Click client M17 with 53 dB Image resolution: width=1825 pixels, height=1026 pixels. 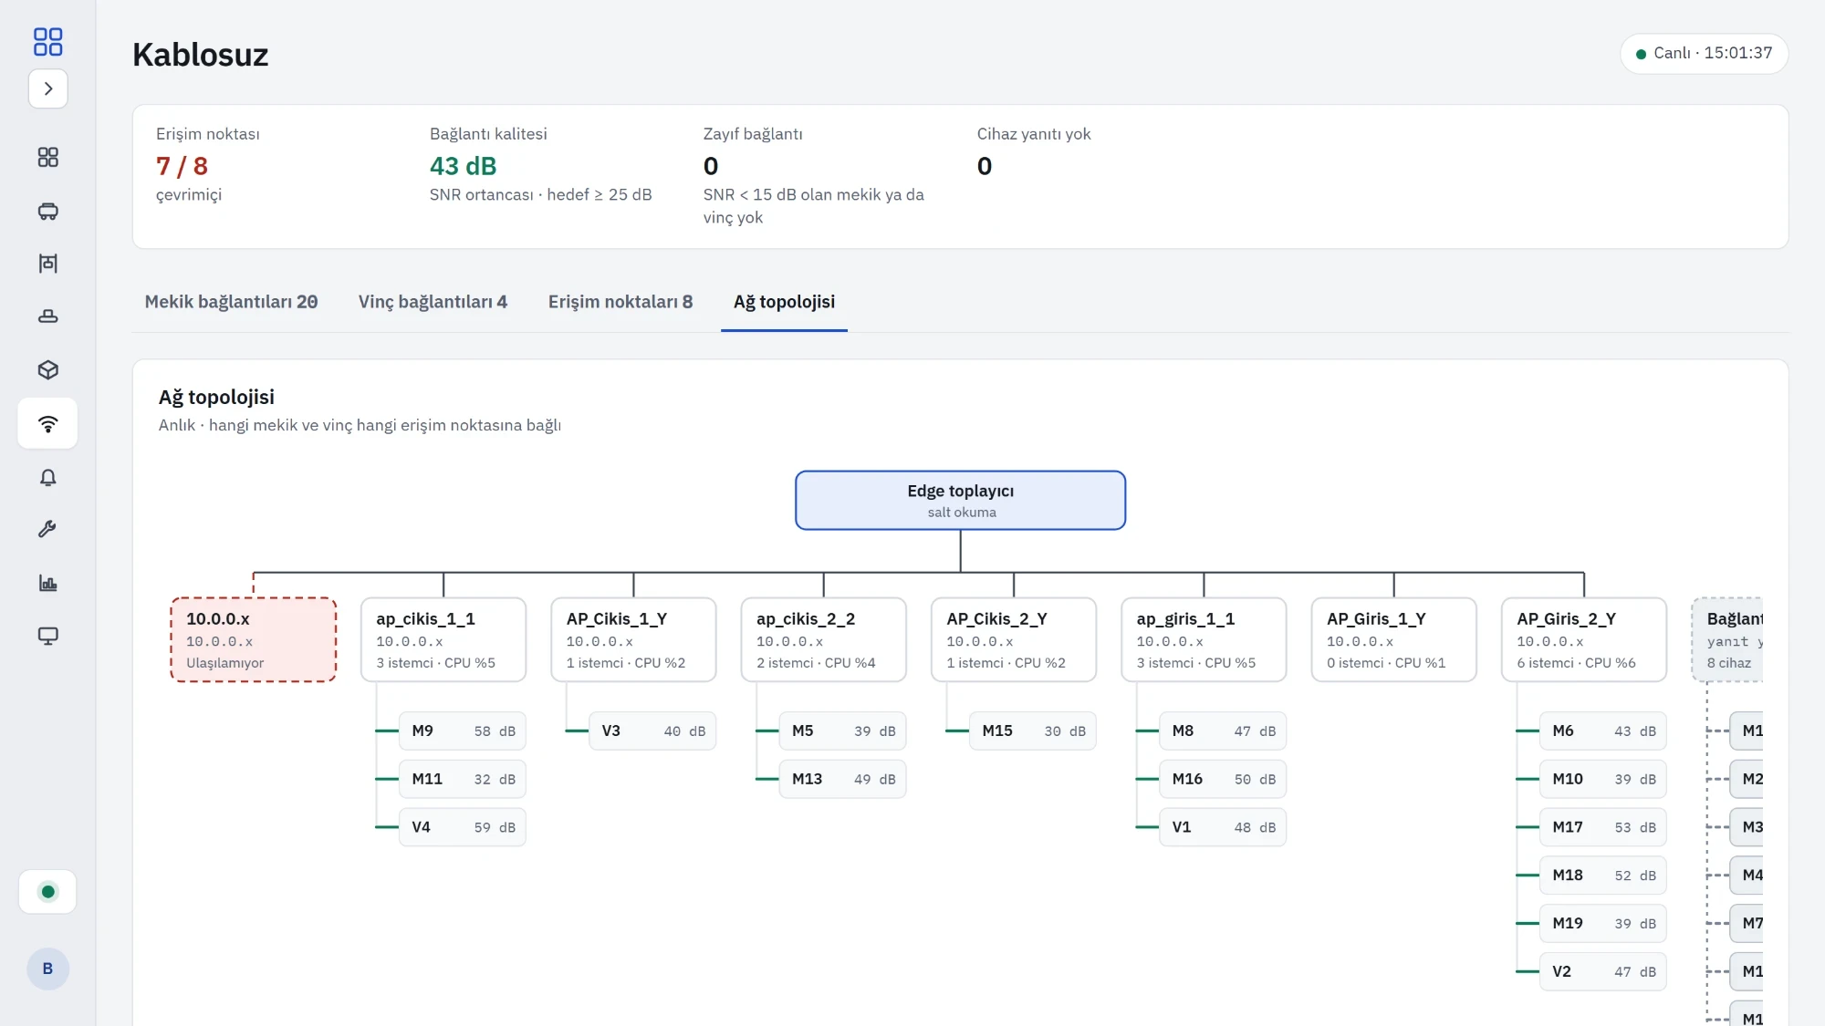click(1603, 827)
